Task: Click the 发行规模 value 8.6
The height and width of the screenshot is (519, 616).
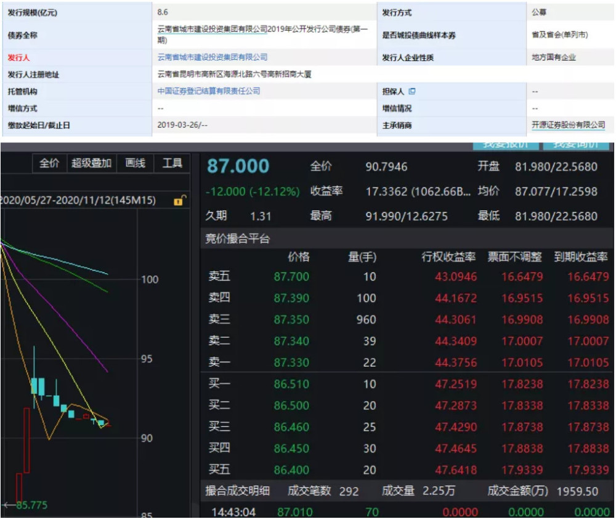Action: coord(163,12)
